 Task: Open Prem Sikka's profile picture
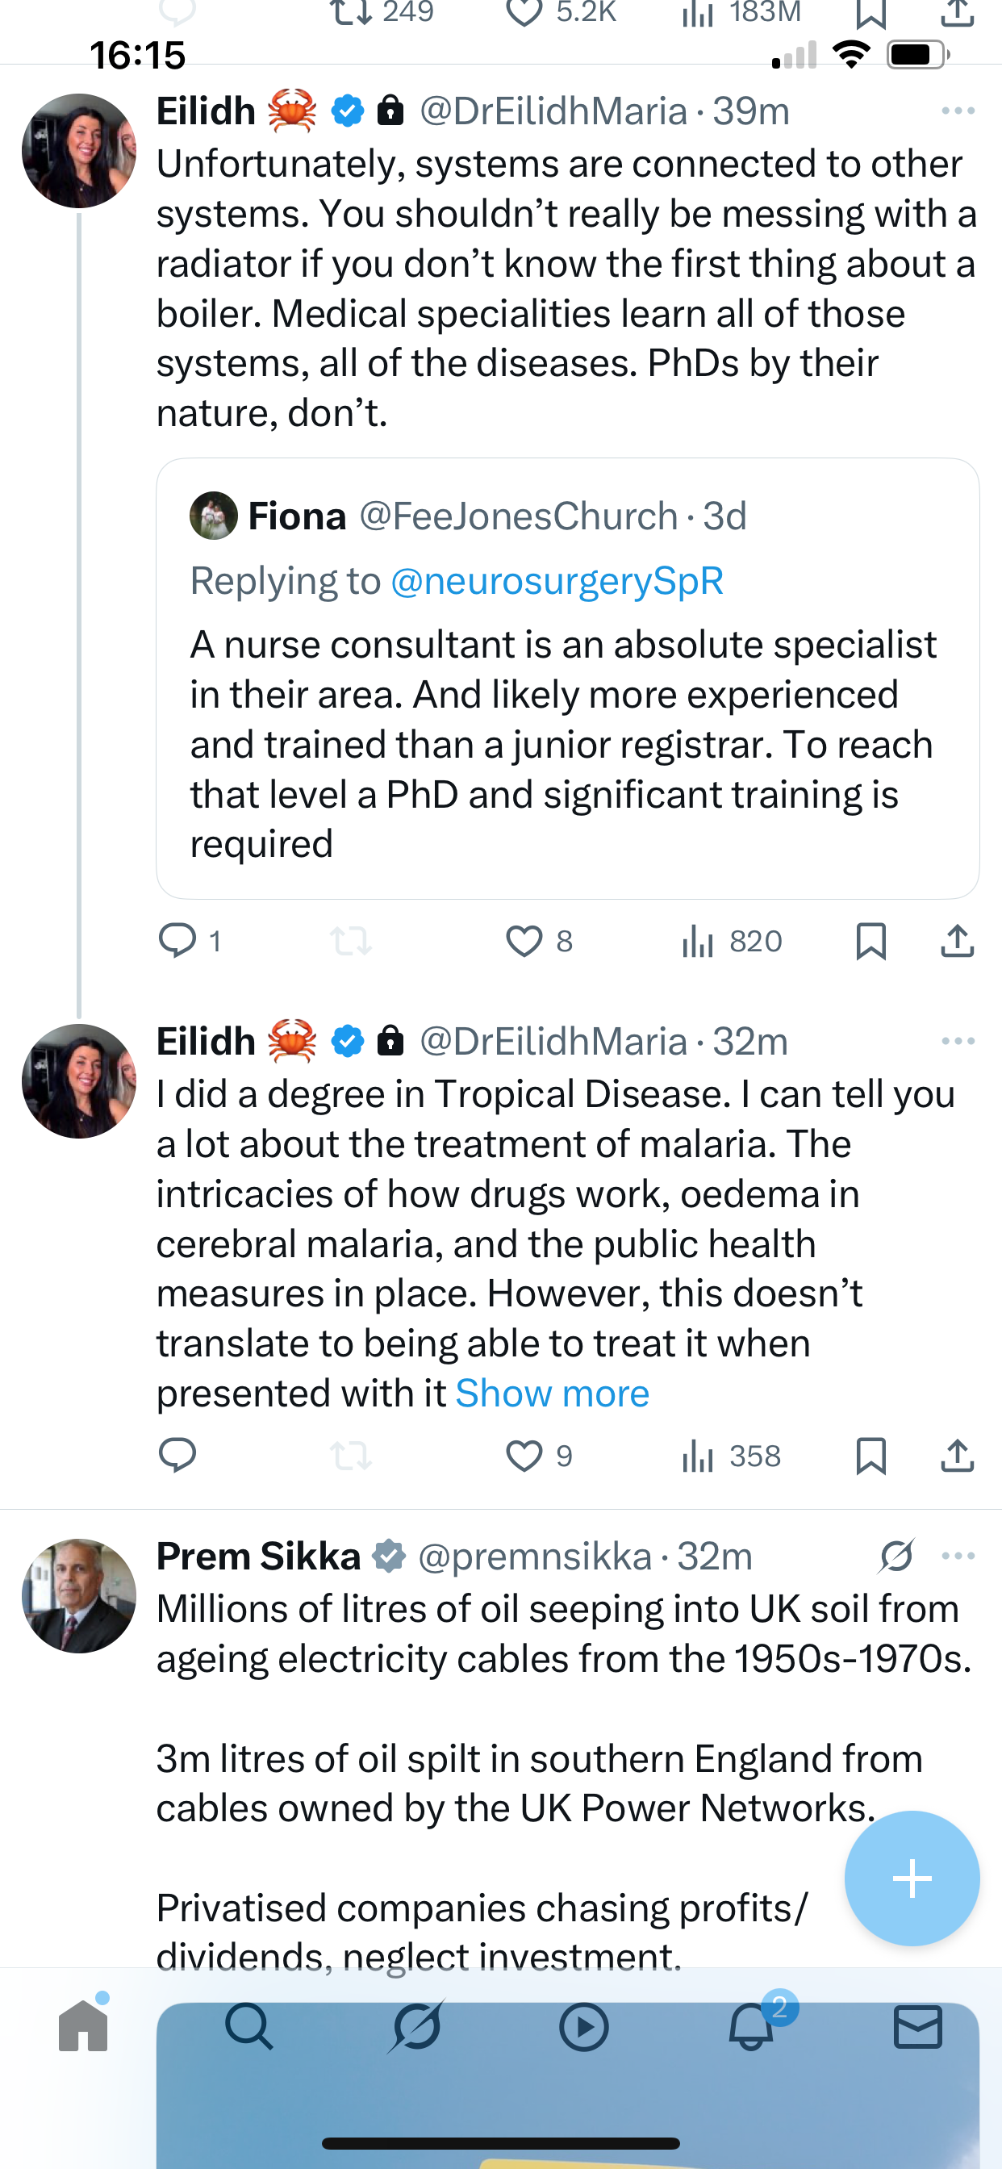click(79, 1595)
